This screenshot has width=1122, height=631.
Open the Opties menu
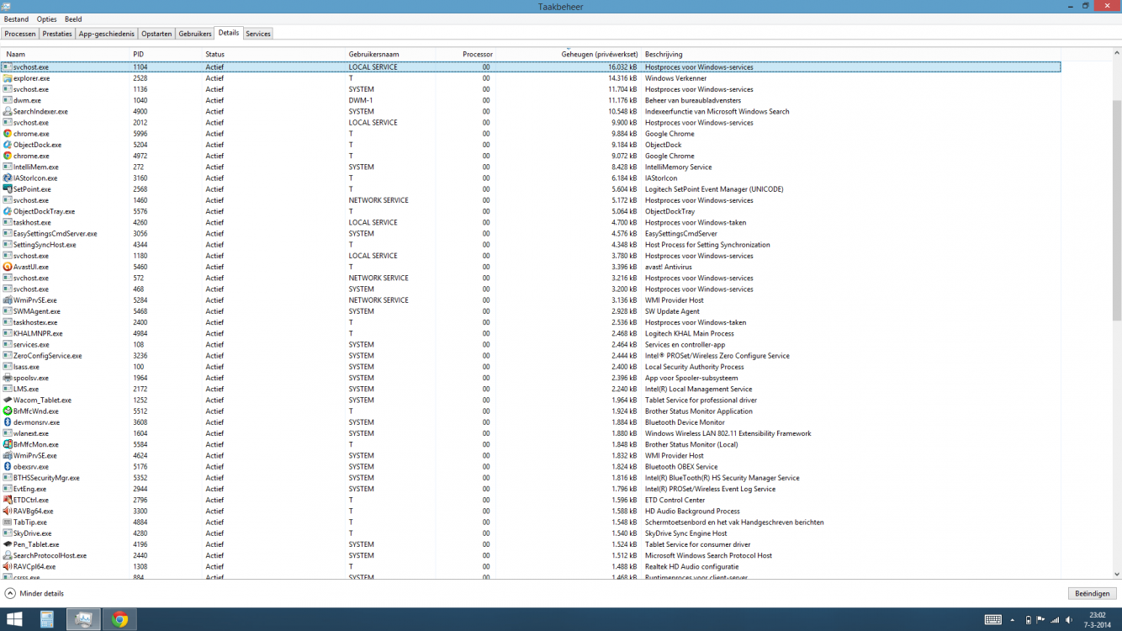point(46,19)
